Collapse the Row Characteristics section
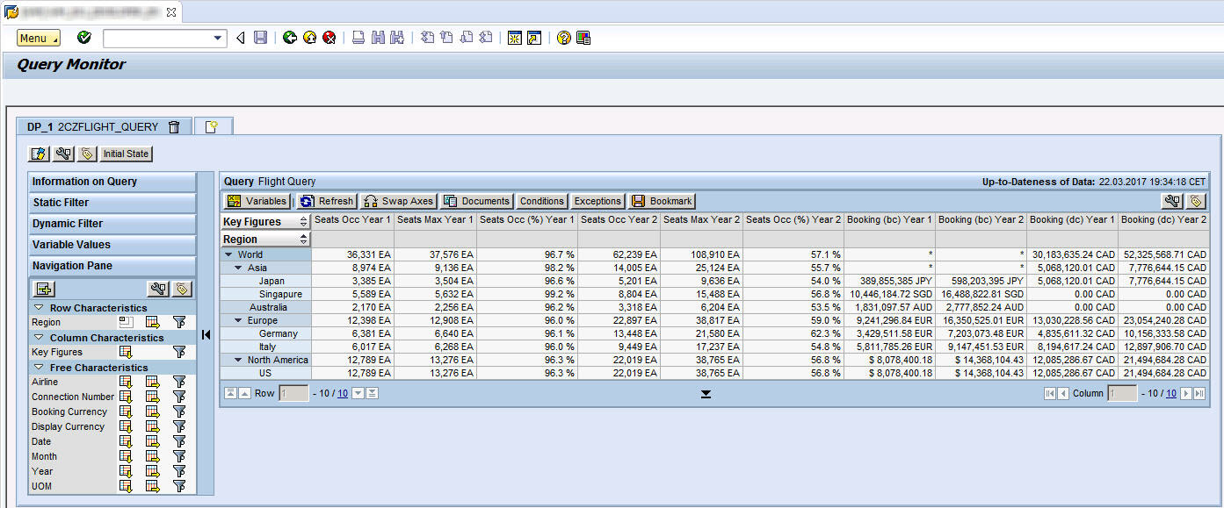The image size is (1224, 508). pyautogui.click(x=38, y=307)
